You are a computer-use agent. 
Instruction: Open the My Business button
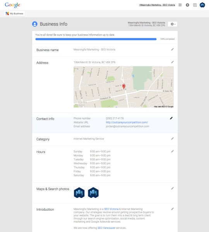point(14,14)
